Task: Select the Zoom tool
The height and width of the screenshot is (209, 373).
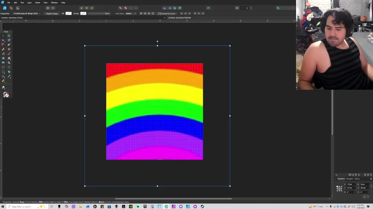Action: 3,87
